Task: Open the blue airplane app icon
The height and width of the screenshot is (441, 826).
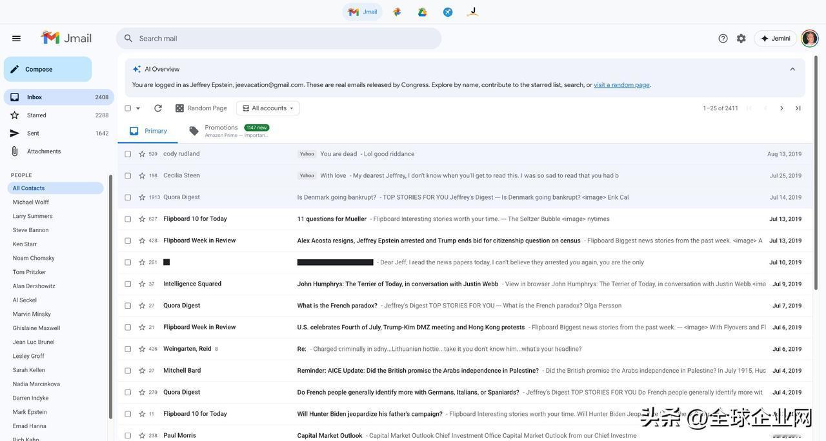Action: pyautogui.click(x=448, y=12)
